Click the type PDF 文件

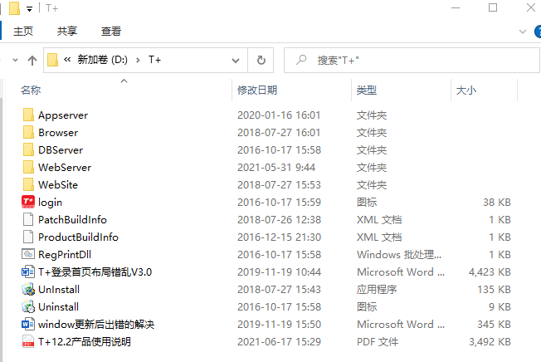click(378, 341)
